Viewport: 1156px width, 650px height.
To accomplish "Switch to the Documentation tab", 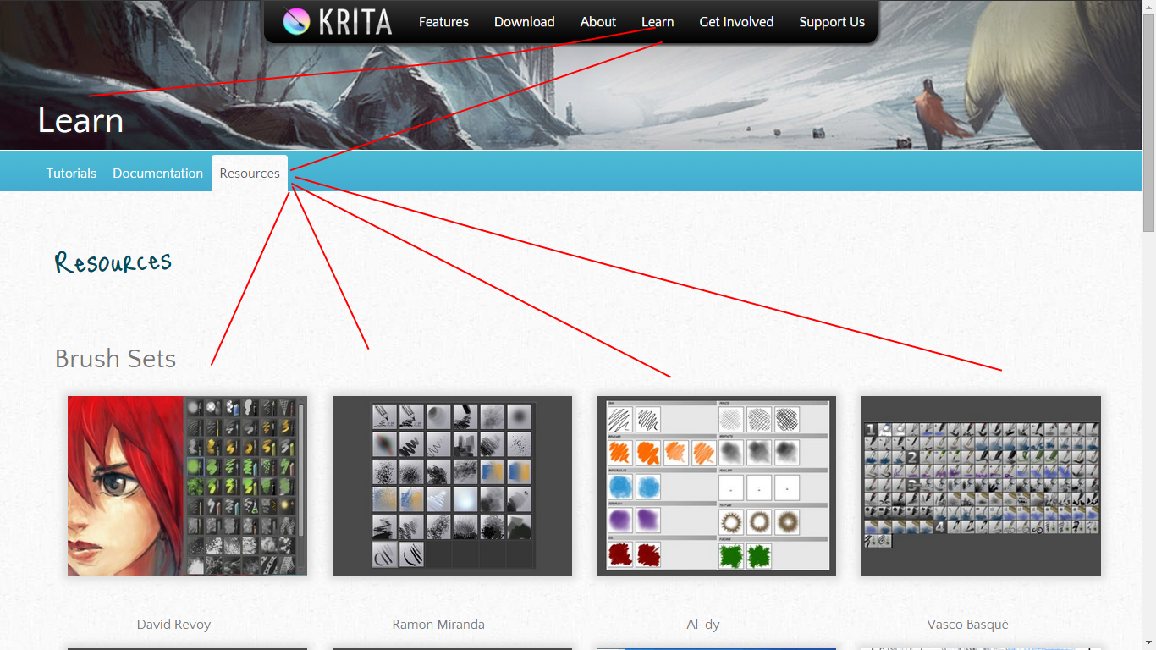I will pos(157,173).
